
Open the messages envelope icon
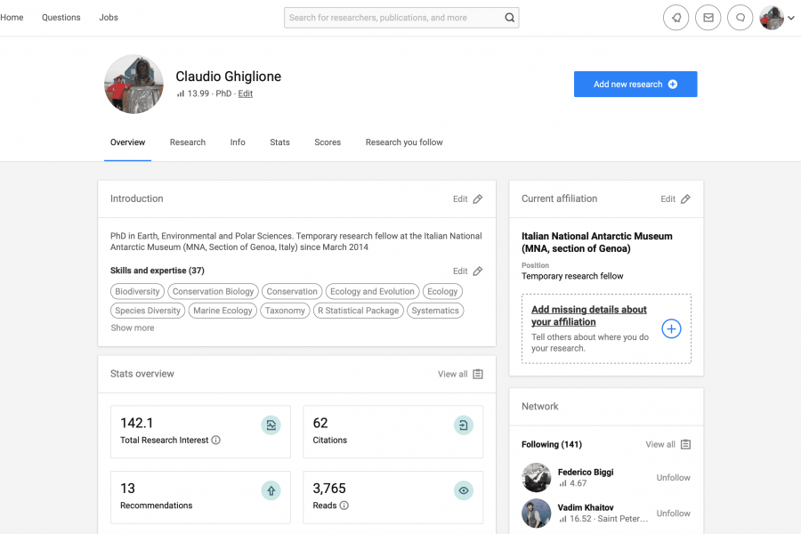tap(708, 18)
